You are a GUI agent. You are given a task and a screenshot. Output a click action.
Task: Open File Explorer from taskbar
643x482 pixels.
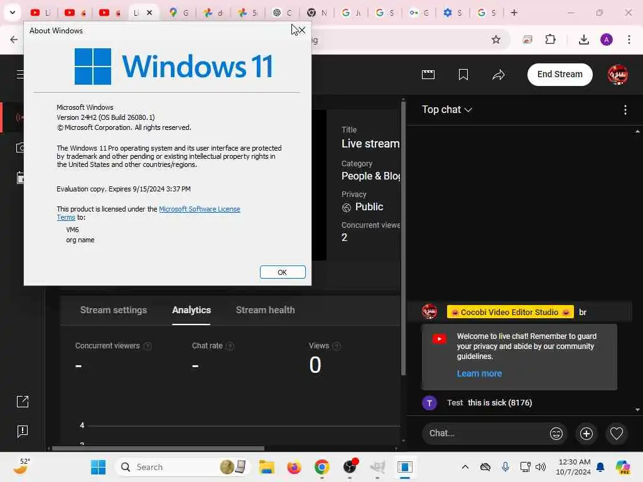pos(266,467)
